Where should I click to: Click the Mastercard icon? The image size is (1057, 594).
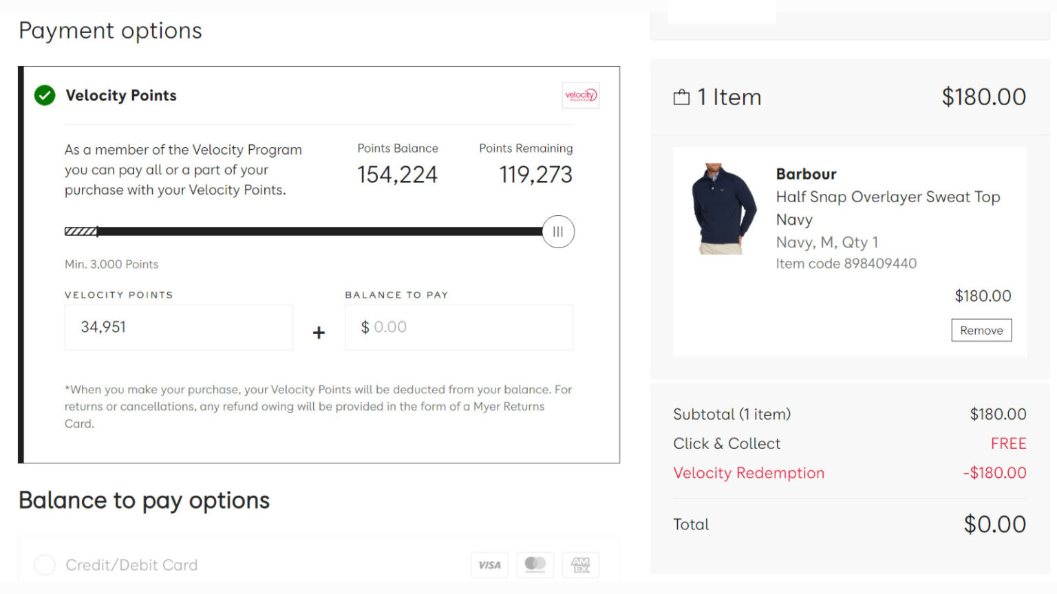tap(535, 565)
